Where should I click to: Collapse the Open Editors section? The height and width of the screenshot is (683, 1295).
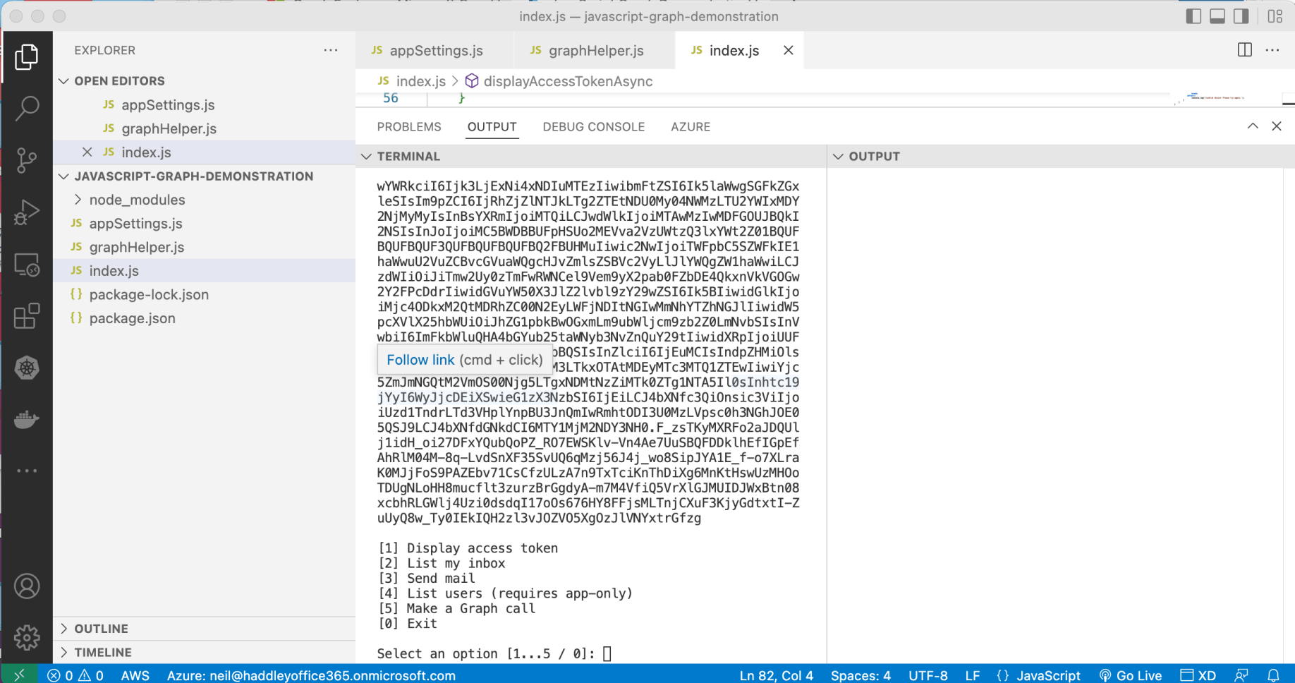pyautogui.click(x=63, y=81)
